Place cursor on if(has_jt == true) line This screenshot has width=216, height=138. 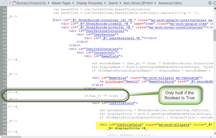point(103,96)
